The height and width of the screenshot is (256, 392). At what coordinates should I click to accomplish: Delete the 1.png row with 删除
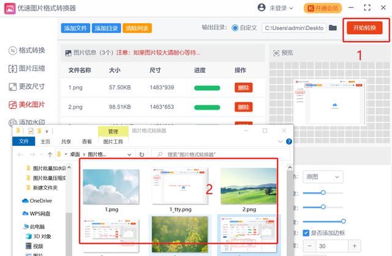tap(243, 88)
